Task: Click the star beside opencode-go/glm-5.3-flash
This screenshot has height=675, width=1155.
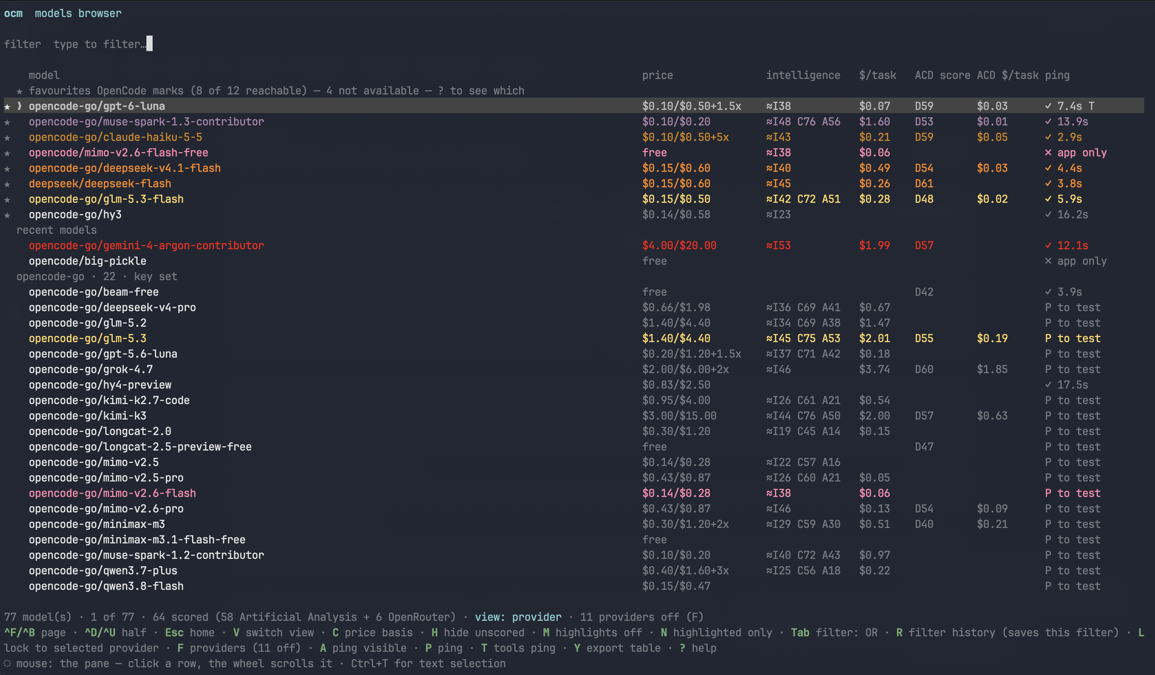Action: coord(7,199)
